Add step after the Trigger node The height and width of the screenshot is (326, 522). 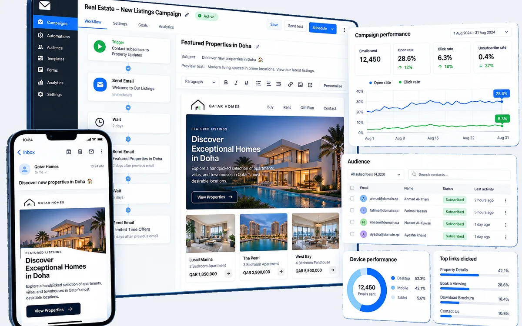(x=128, y=68)
